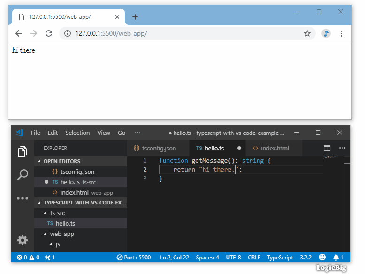Collapse the ts-src folder
365x274 pixels.
click(81, 213)
